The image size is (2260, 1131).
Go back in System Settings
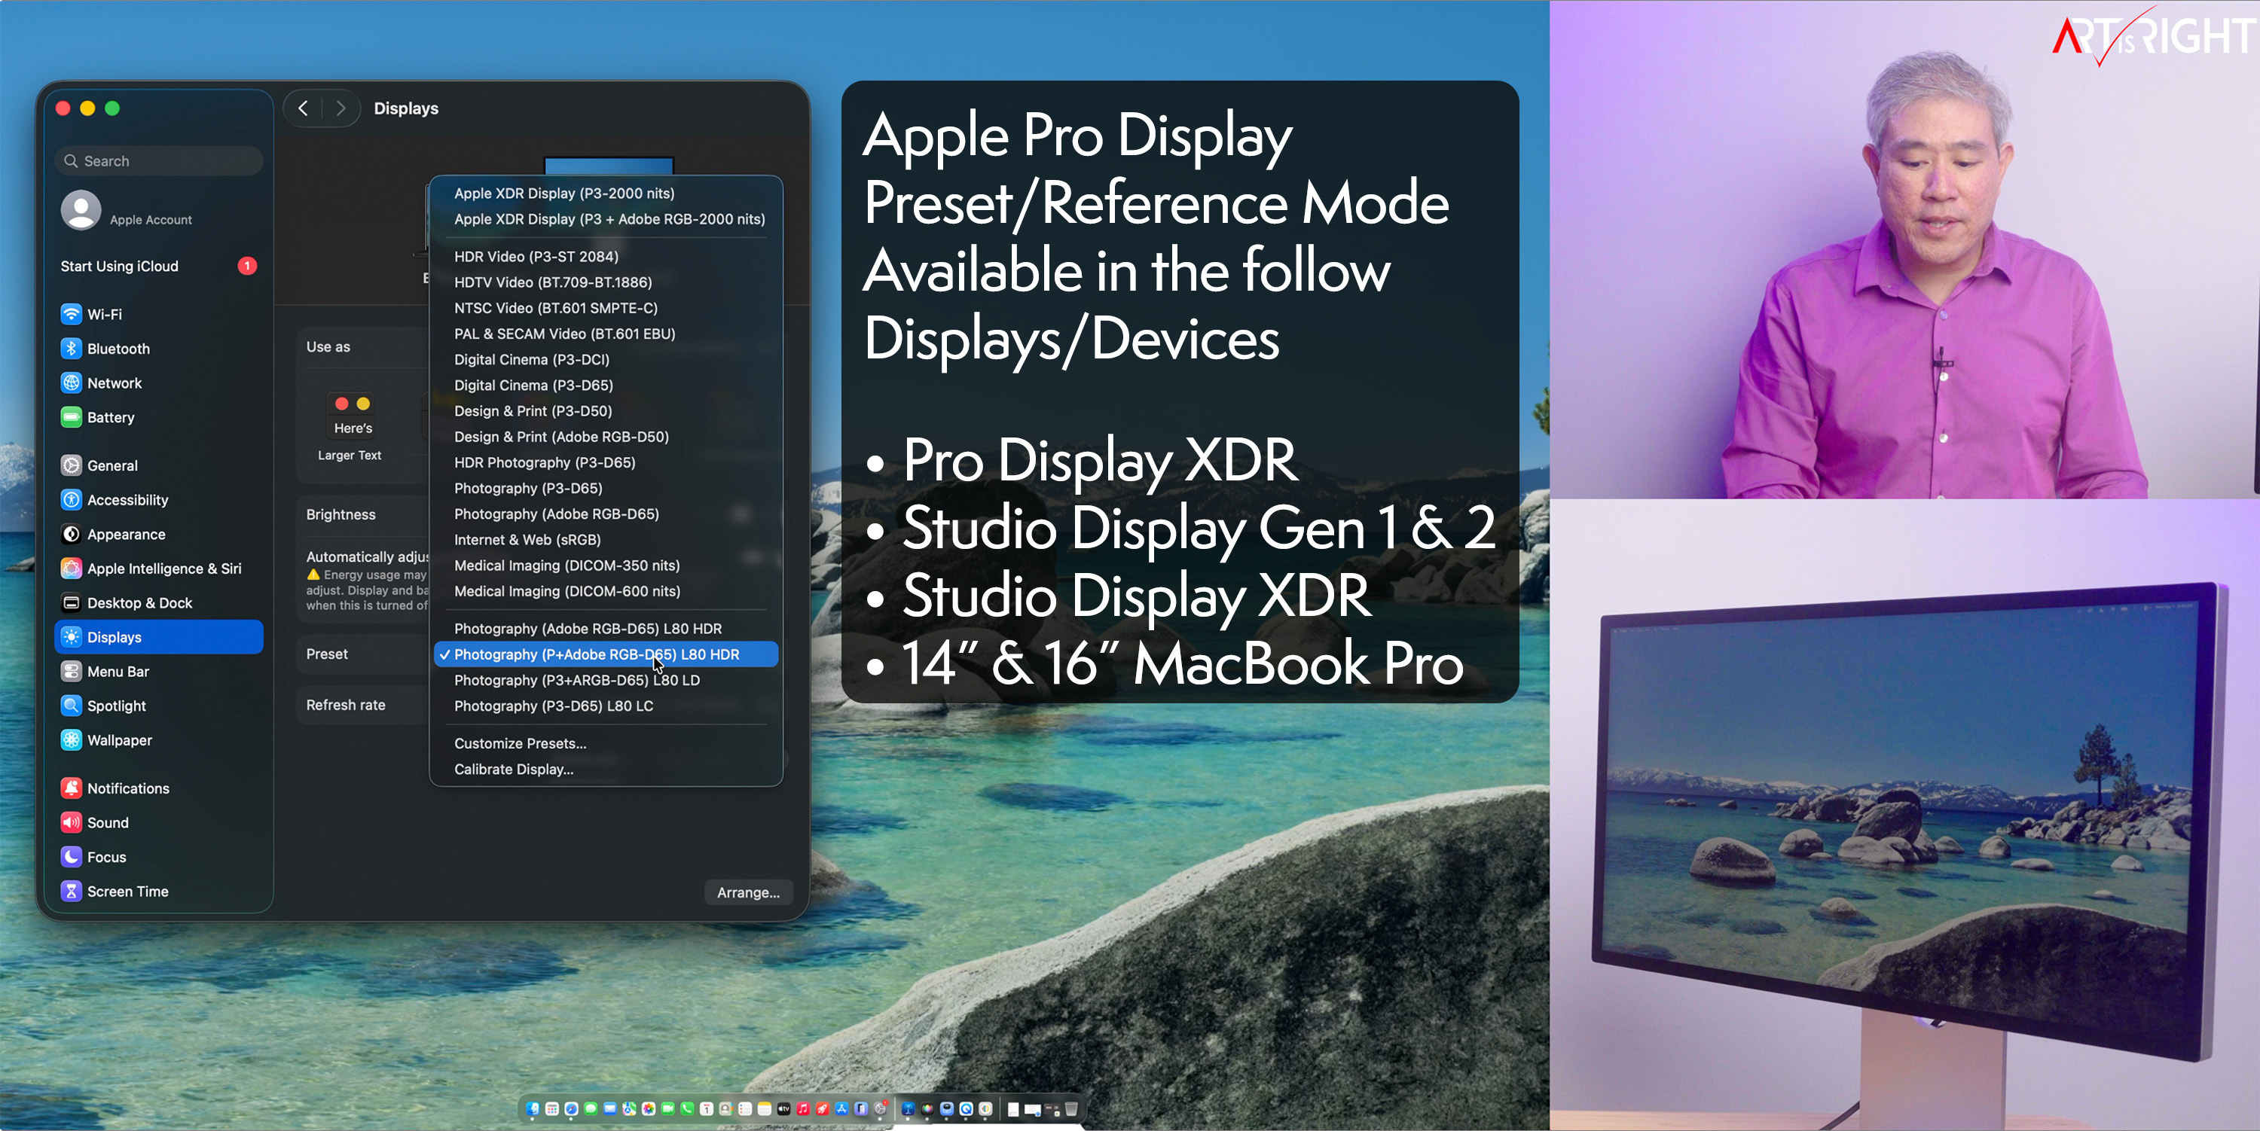click(304, 108)
